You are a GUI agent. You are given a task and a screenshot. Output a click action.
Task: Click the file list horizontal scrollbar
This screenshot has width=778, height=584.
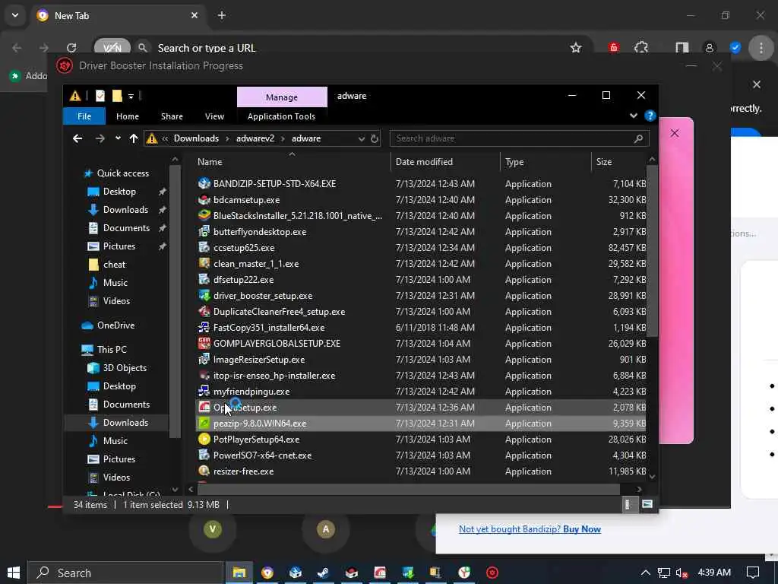click(408, 489)
